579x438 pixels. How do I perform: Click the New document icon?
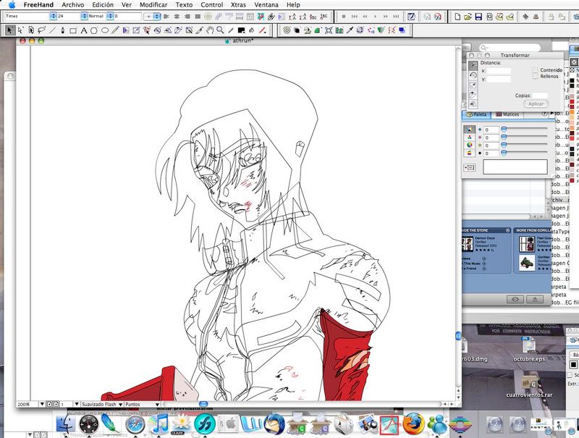(457, 17)
